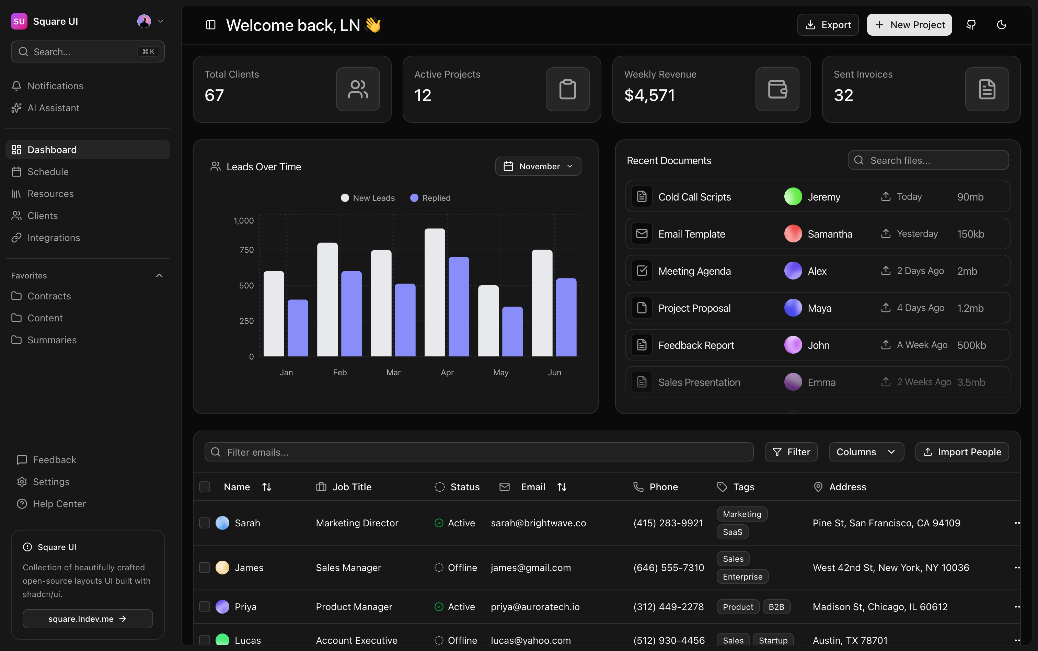
Task: Toggle the sidebar panel icon
Action: pyautogui.click(x=210, y=25)
